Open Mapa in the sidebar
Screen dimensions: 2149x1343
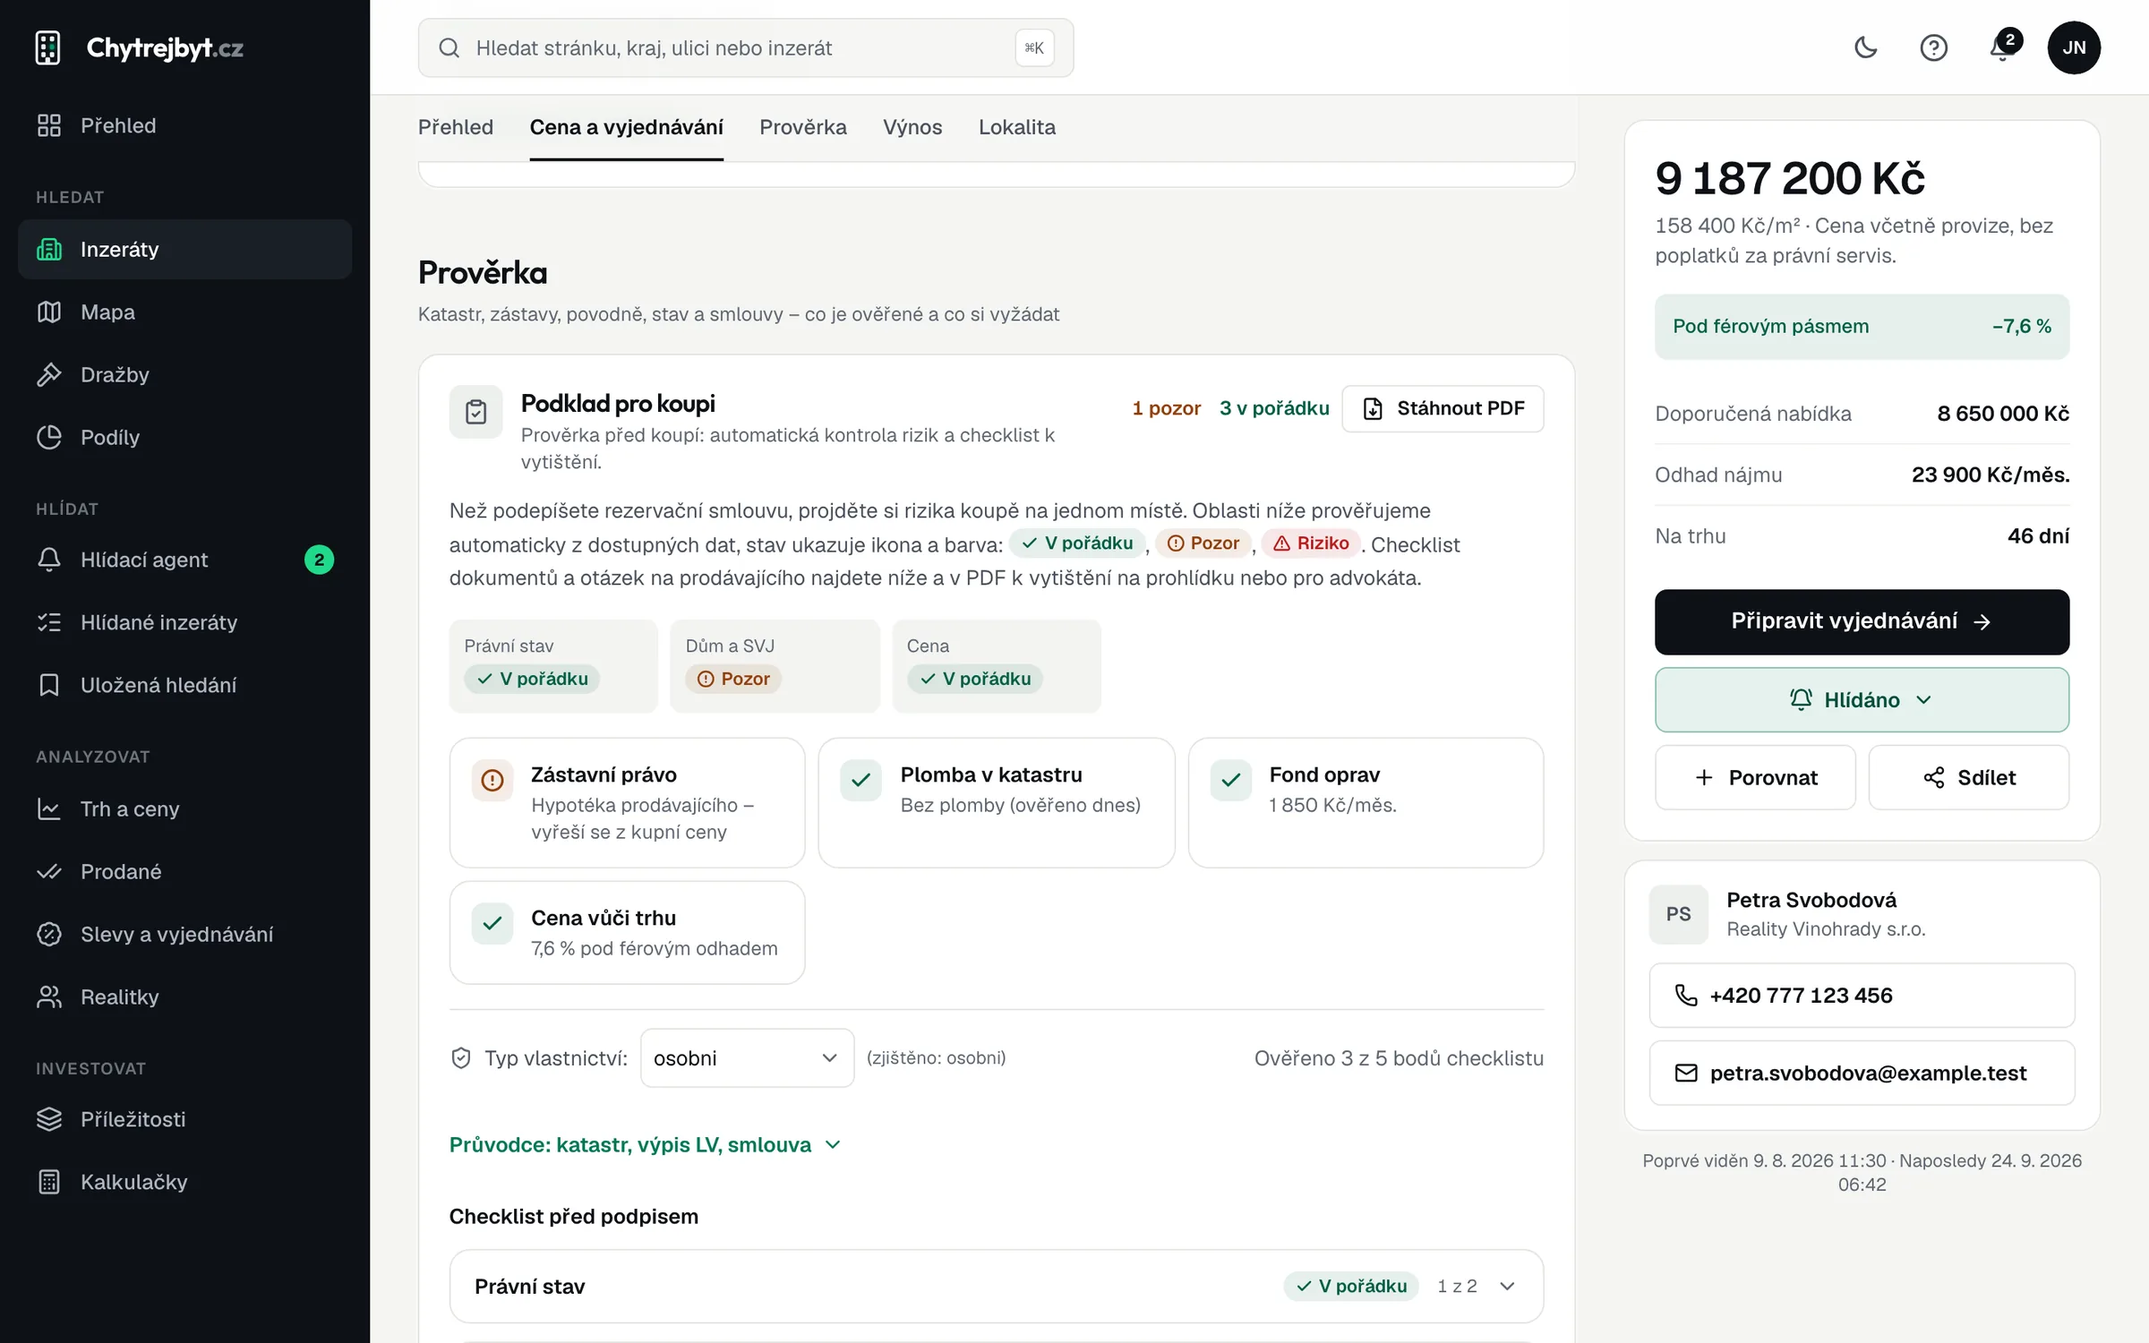click(184, 312)
